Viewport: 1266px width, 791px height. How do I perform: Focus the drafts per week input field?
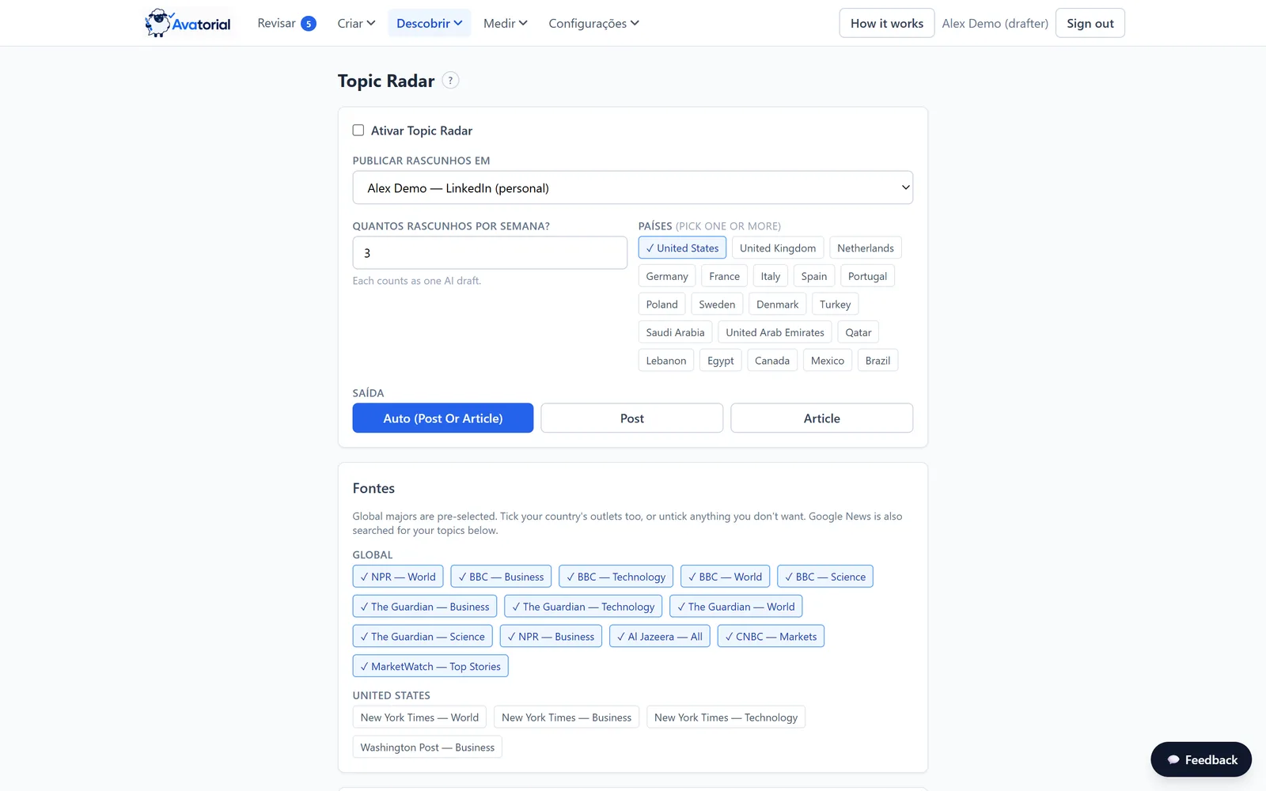(490, 253)
